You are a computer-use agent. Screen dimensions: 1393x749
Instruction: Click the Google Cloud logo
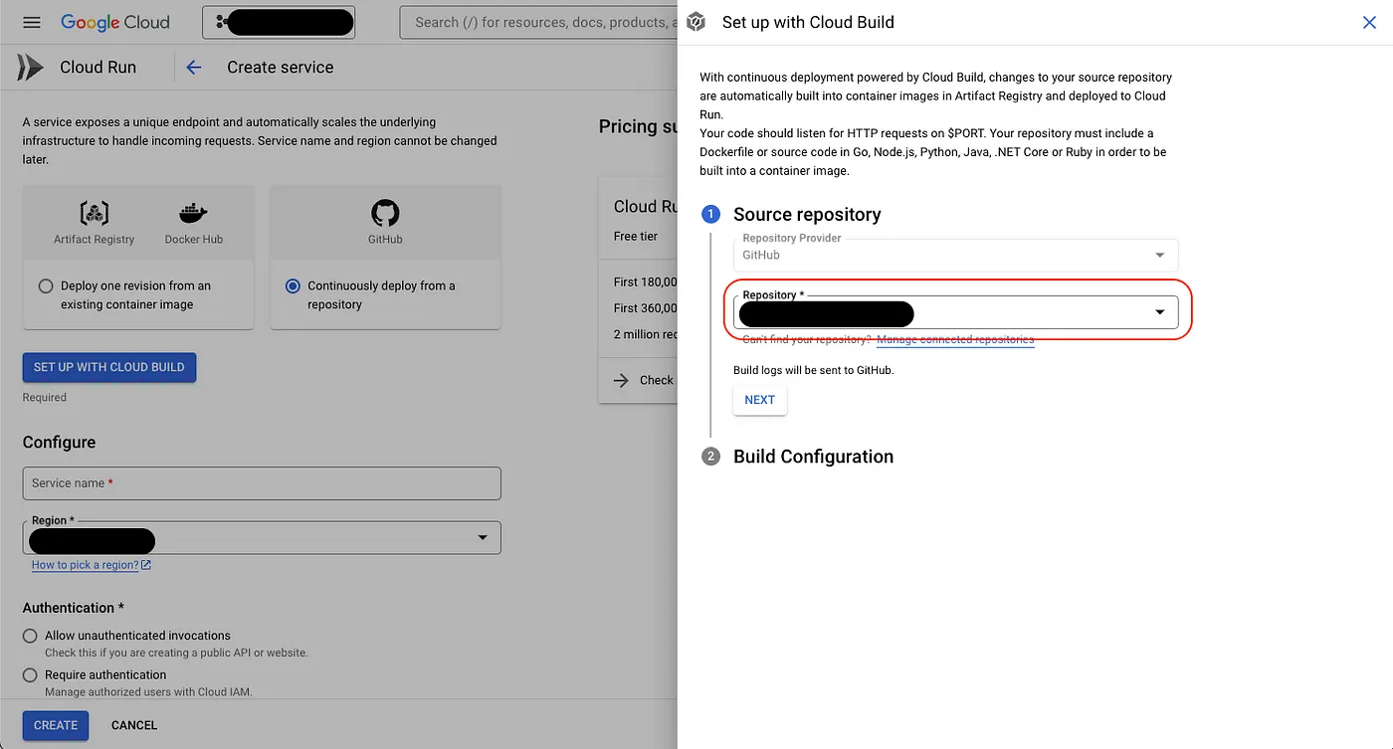(115, 22)
